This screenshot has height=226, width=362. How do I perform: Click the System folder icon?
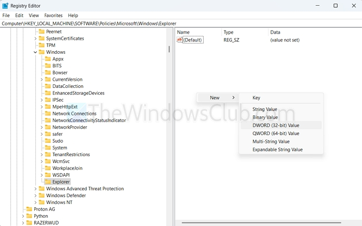[x=48, y=147]
